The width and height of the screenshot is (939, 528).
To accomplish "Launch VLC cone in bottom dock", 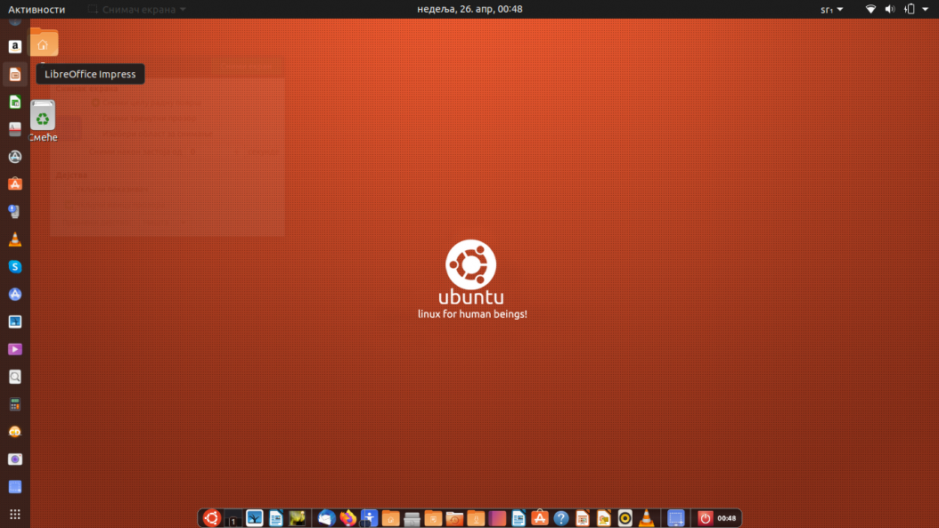I will tap(646, 518).
